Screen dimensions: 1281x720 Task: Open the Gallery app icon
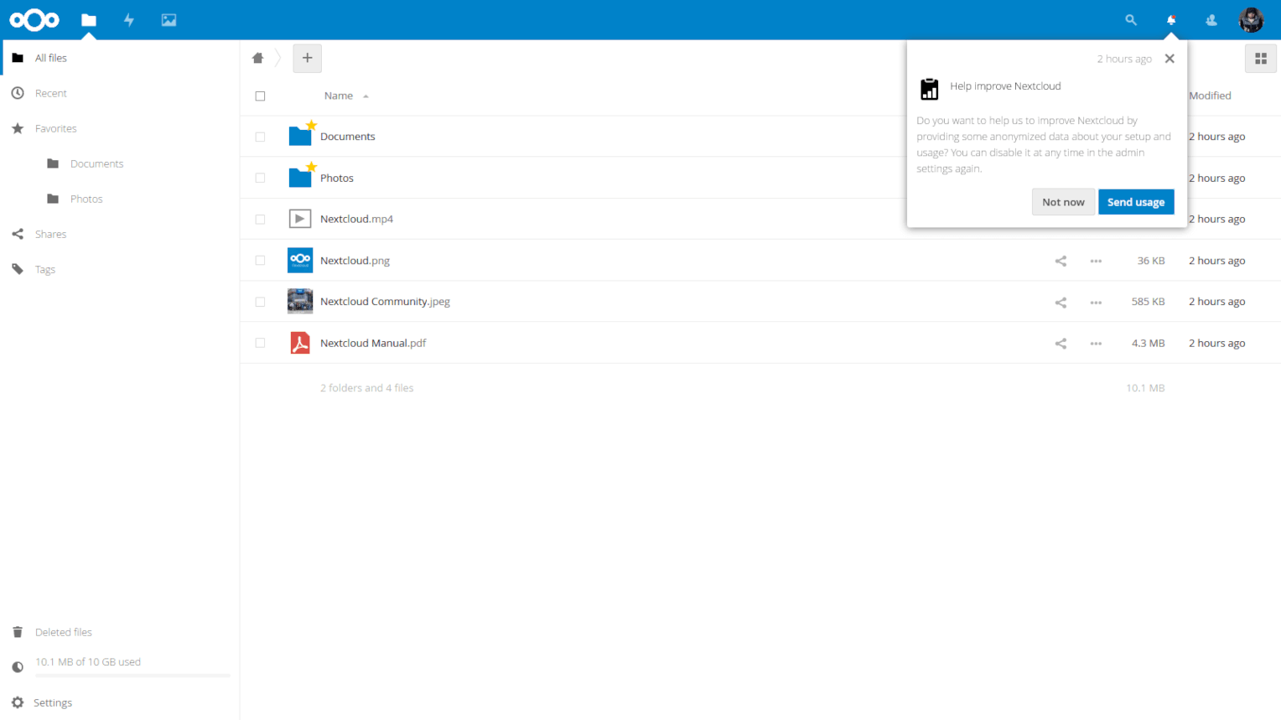point(169,20)
